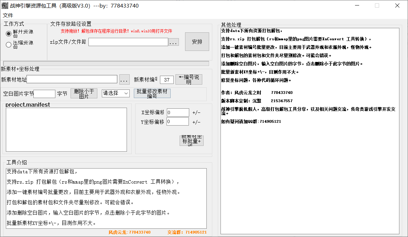Click the 新素材地址 input field

tap(72, 79)
